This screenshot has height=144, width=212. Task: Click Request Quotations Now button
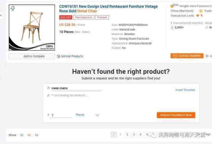(176, 115)
